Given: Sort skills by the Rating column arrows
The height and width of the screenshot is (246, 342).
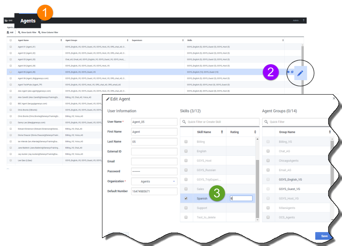Looking at the screenshot, I should [255, 132].
